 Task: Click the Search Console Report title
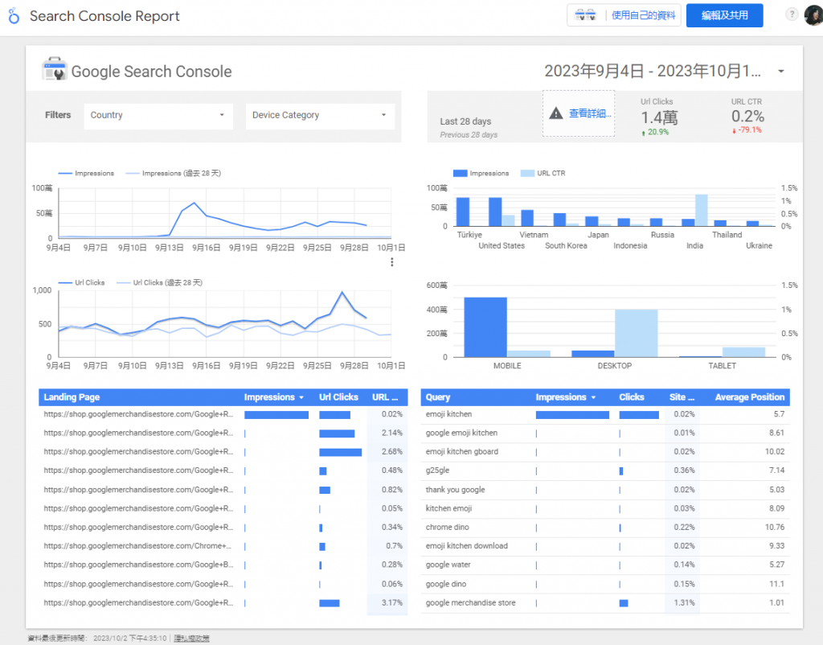(x=104, y=16)
